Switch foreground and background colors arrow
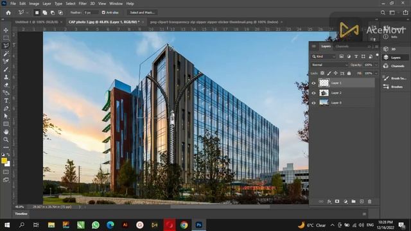This screenshot has width=411, height=231. 8,155
